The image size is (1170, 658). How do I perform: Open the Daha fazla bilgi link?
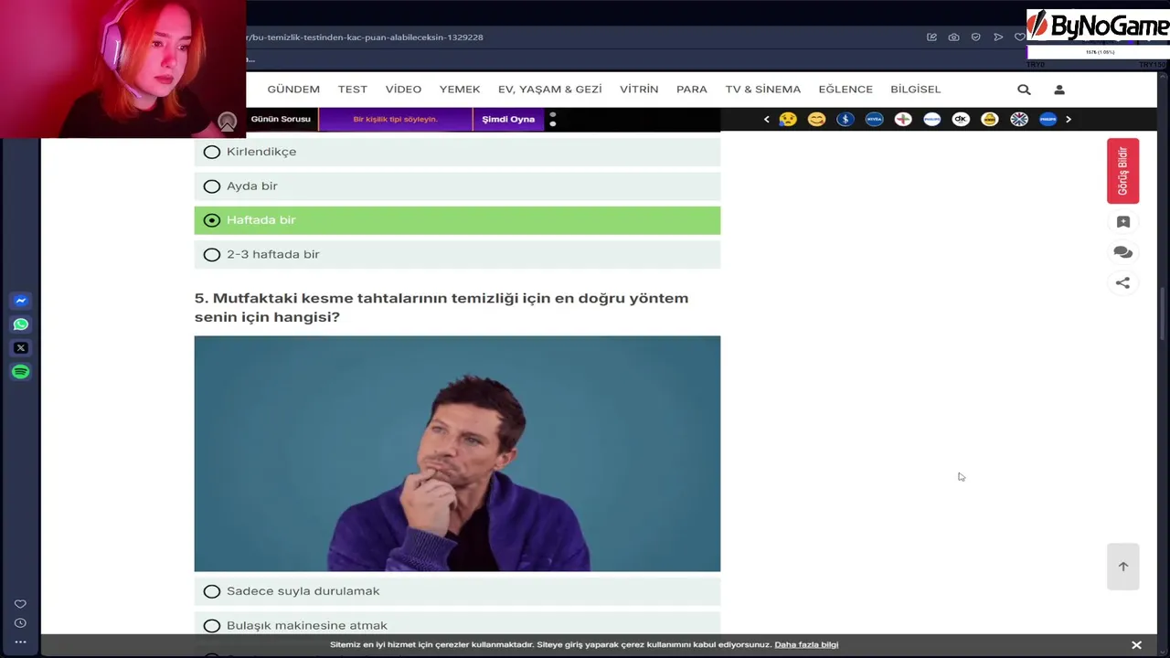pyautogui.click(x=806, y=645)
